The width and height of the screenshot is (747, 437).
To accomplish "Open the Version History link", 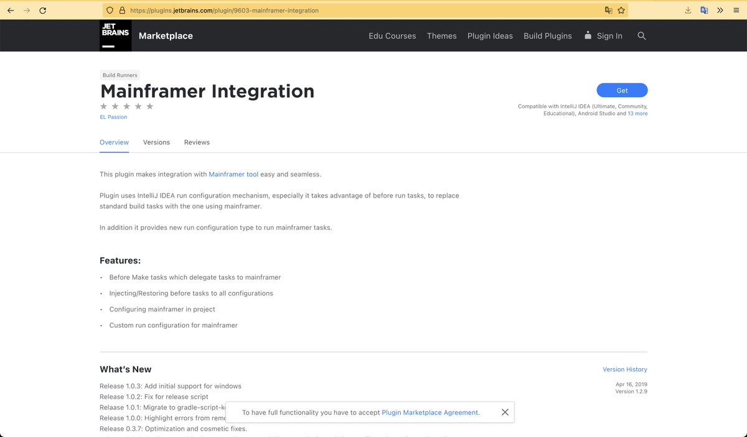I will pyautogui.click(x=625, y=369).
